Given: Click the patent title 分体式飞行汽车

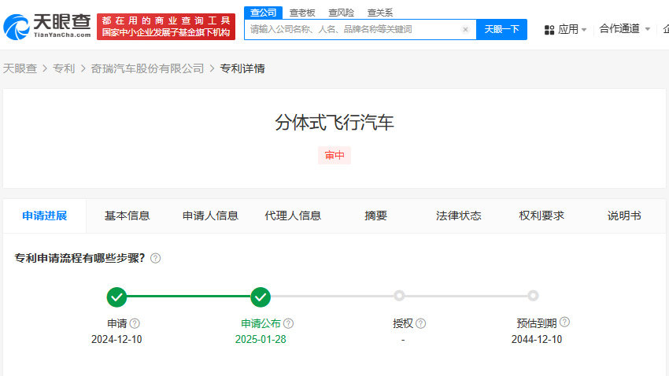Looking at the screenshot, I should [x=334, y=123].
